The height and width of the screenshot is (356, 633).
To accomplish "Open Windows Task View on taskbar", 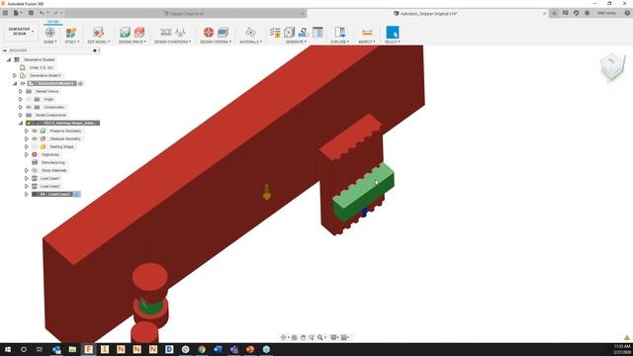I will coord(40,349).
